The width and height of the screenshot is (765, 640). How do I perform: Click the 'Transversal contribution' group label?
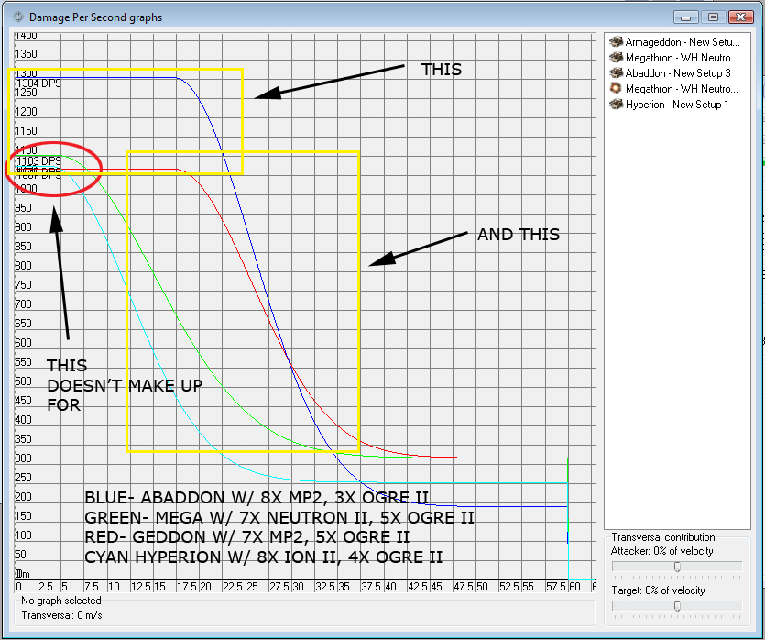coord(663,537)
